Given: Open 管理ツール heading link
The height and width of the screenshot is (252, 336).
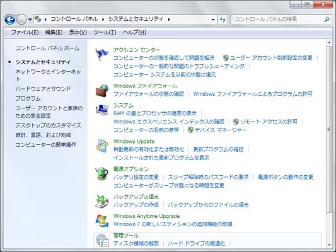Looking at the screenshot, I should click(x=126, y=235).
